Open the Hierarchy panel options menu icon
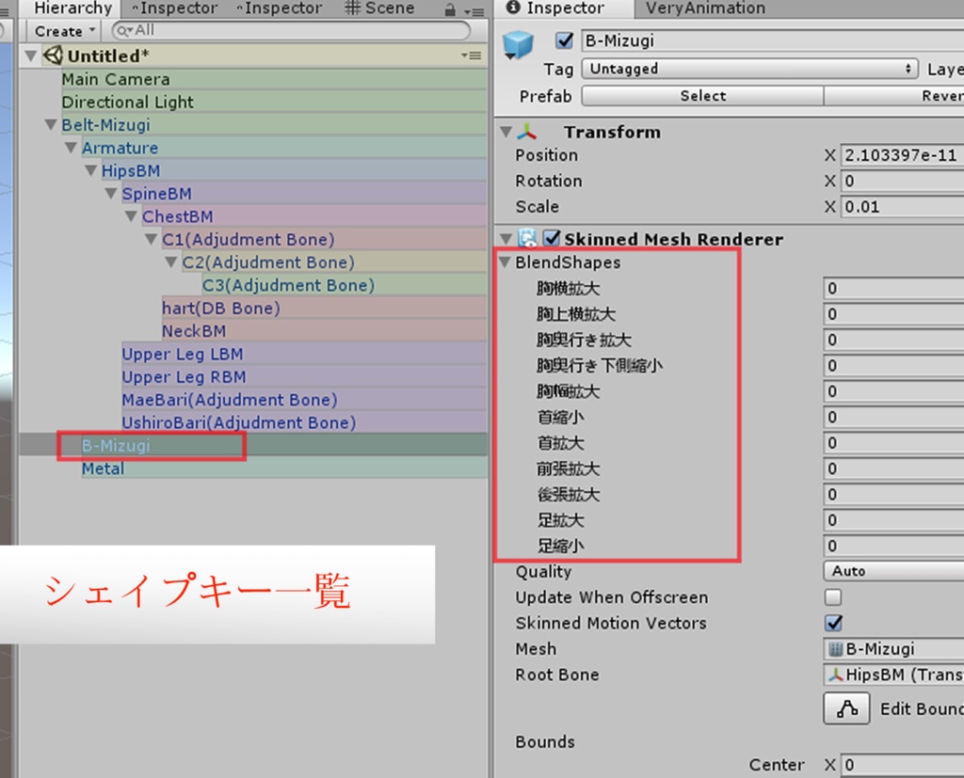This screenshot has width=964, height=778. pos(474,11)
